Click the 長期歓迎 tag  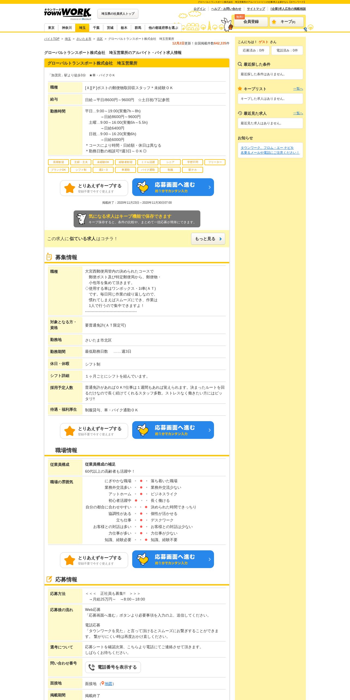(59, 162)
